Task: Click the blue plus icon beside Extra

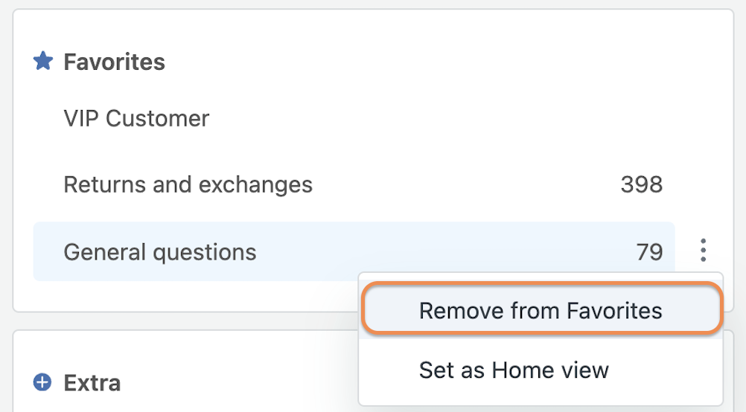Action: pyautogui.click(x=42, y=382)
